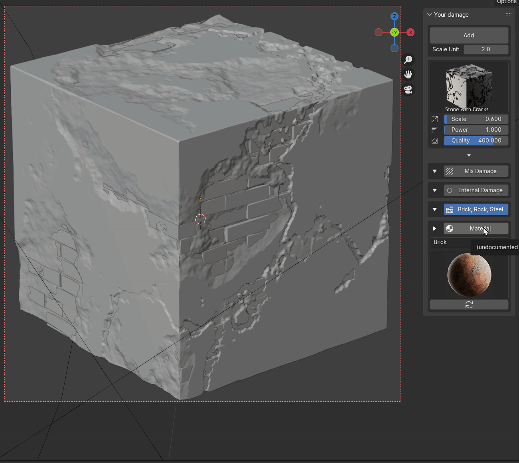Click the blue Z axis gizmo

tap(394, 16)
